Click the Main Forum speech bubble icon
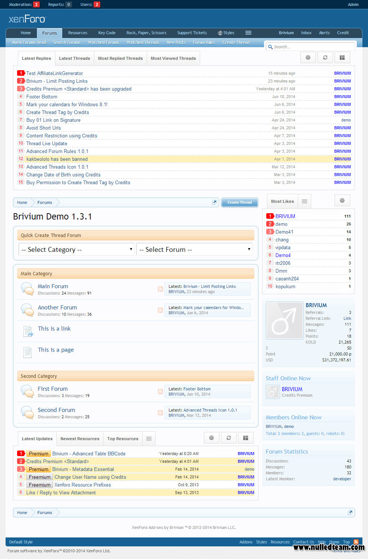The height and width of the screenshot is (559, 368). (x=27, y=289)
